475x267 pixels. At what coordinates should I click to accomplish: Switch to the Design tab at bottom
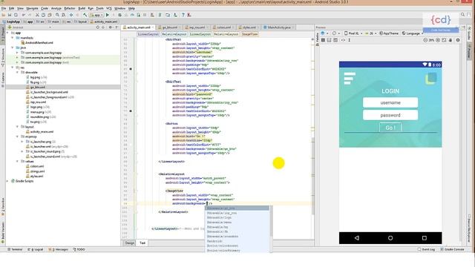click(x=130, y=243)
